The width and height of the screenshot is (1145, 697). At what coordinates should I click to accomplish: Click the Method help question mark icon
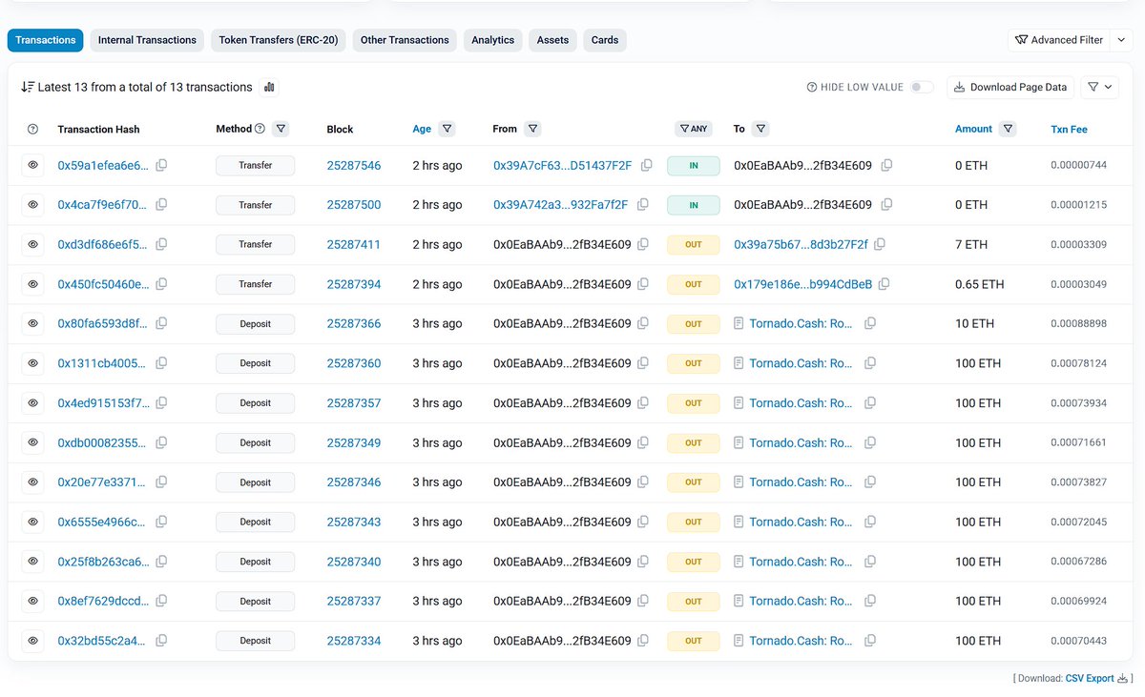(260, 129)
